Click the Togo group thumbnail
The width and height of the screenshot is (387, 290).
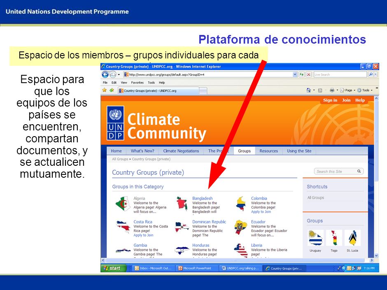334,238
